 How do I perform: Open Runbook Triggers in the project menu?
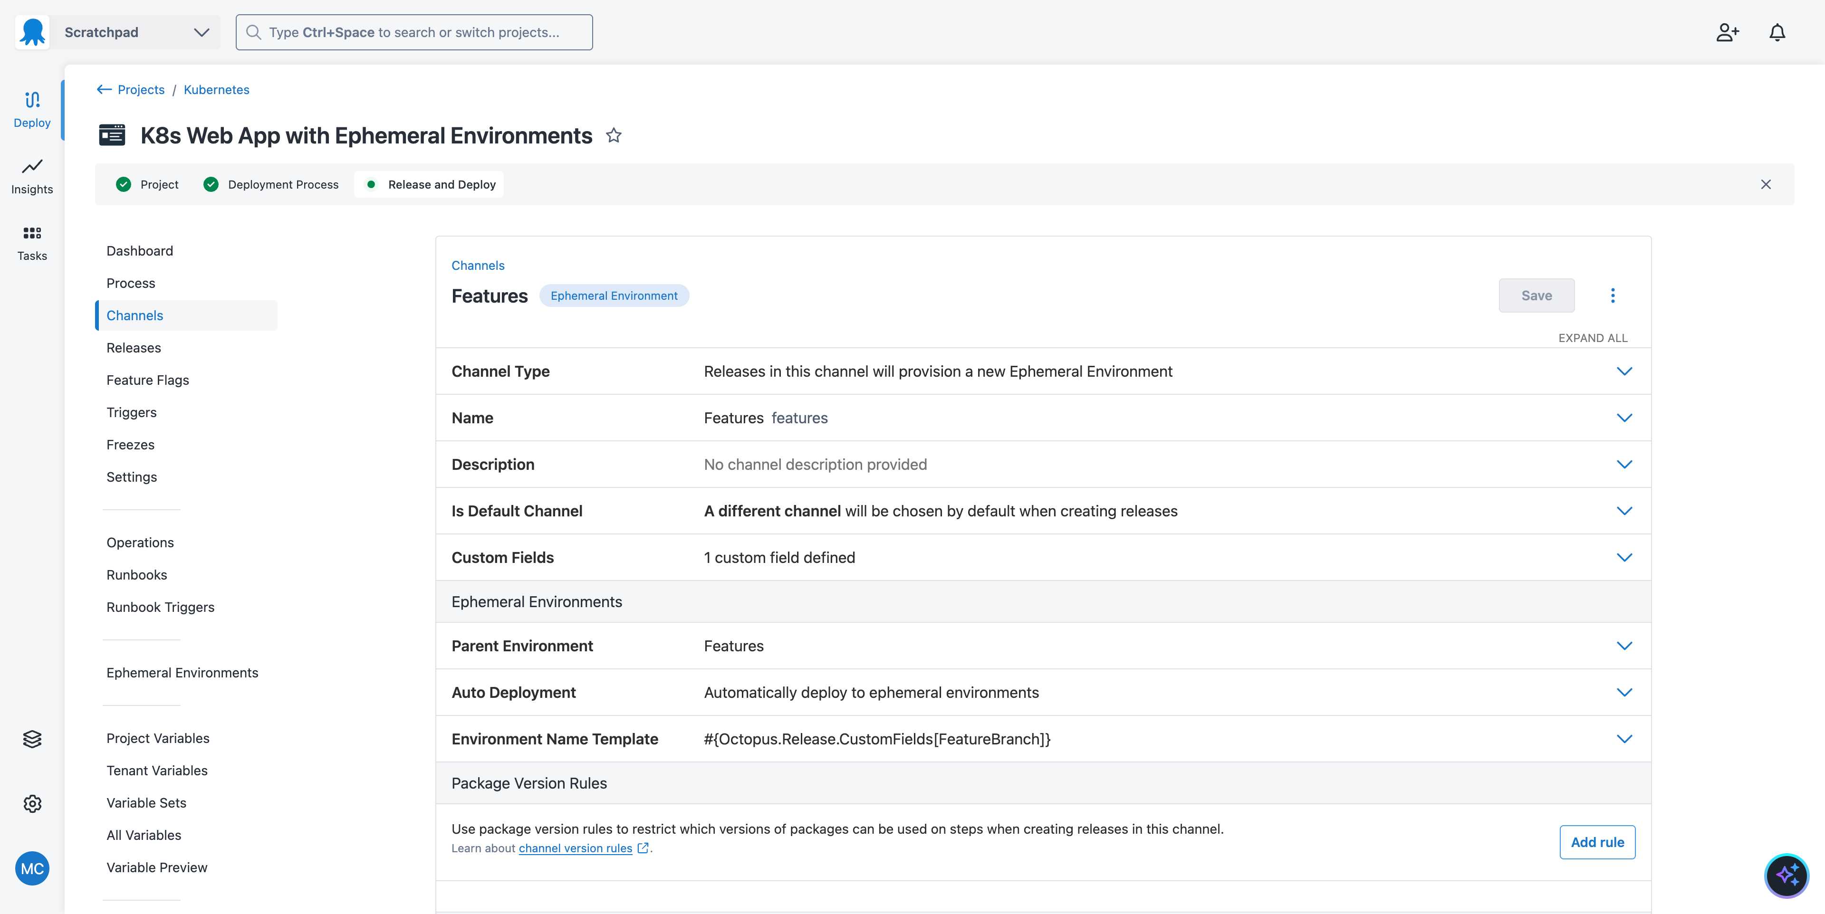point(160,608)
